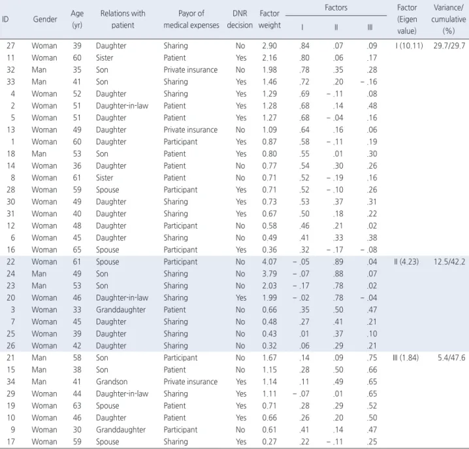Select 'Sister' relation in ID 8 row
This screenshot has width=469, height=449.
coord(105,178)
